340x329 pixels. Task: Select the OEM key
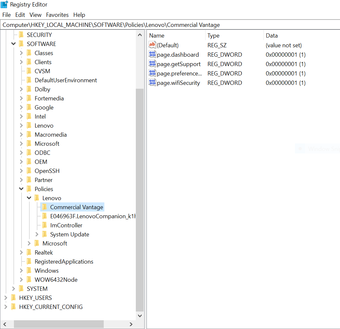pos(41,162)
